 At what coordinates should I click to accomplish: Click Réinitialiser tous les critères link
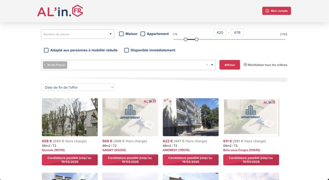pyautogui.click(x=267, y=65)
